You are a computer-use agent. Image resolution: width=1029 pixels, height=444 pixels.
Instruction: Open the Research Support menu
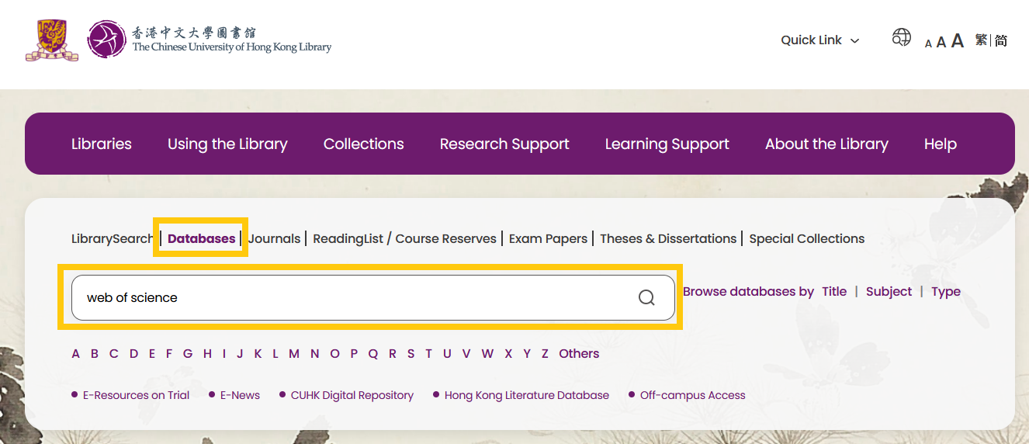click(x=504, y=144)
